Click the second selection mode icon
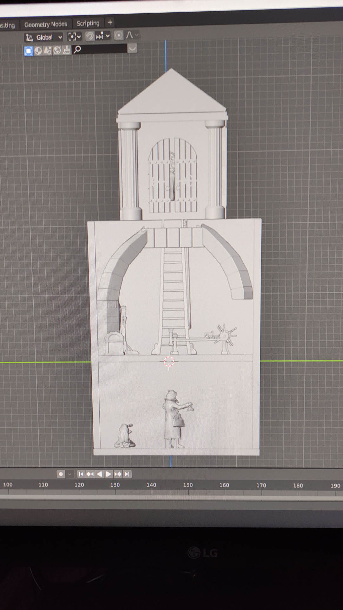This screenshot has height=610, width=343. tap(38, 51)
